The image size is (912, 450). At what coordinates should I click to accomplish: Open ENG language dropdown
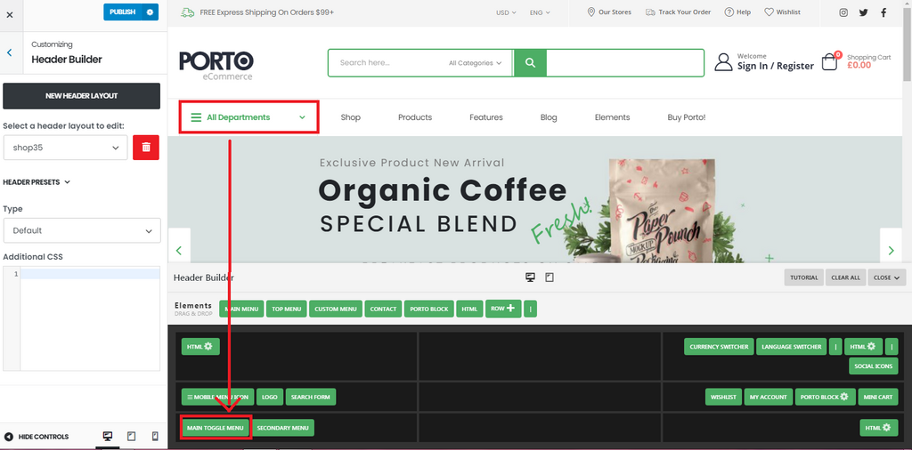click(x=540, y=12)
